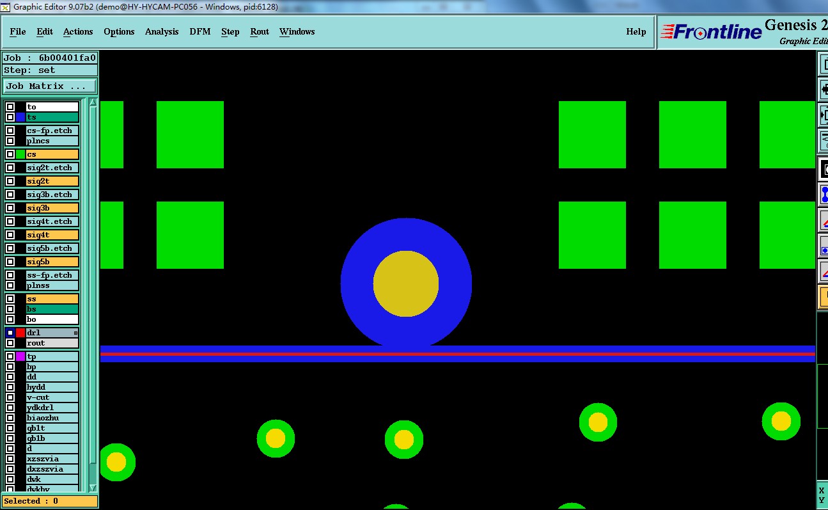The image size is (828, 510).
Task: Check the sig2t.etch layer box
Action: (10, 168)
